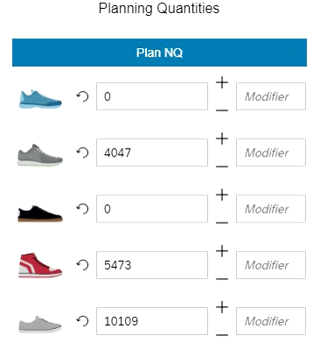Viewport: 320px width, 357px height.
Task: Increase quantity of the blue running shoe
Action: 222,82
